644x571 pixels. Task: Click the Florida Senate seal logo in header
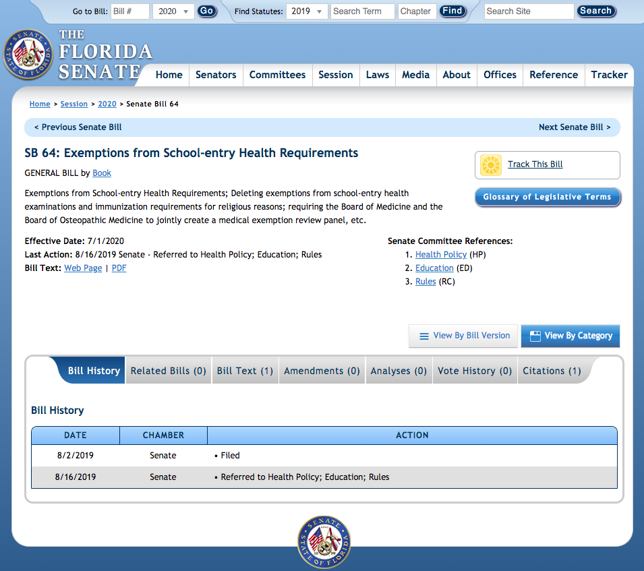pos(28,54)
